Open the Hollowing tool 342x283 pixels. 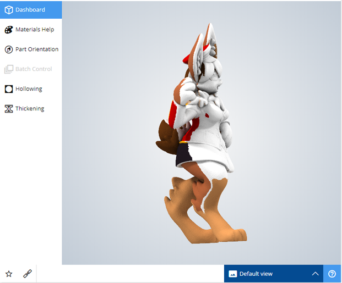pos(31,89)
